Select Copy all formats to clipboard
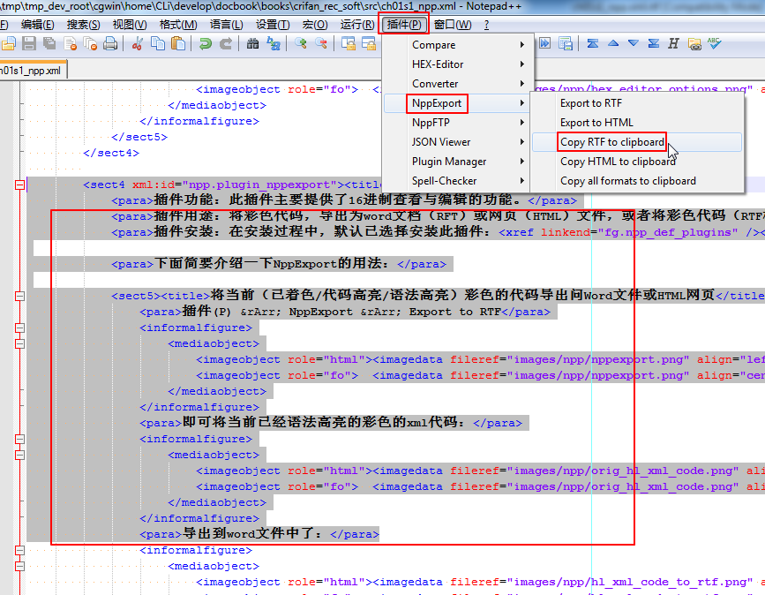765x595 pixels. [628, 181]
